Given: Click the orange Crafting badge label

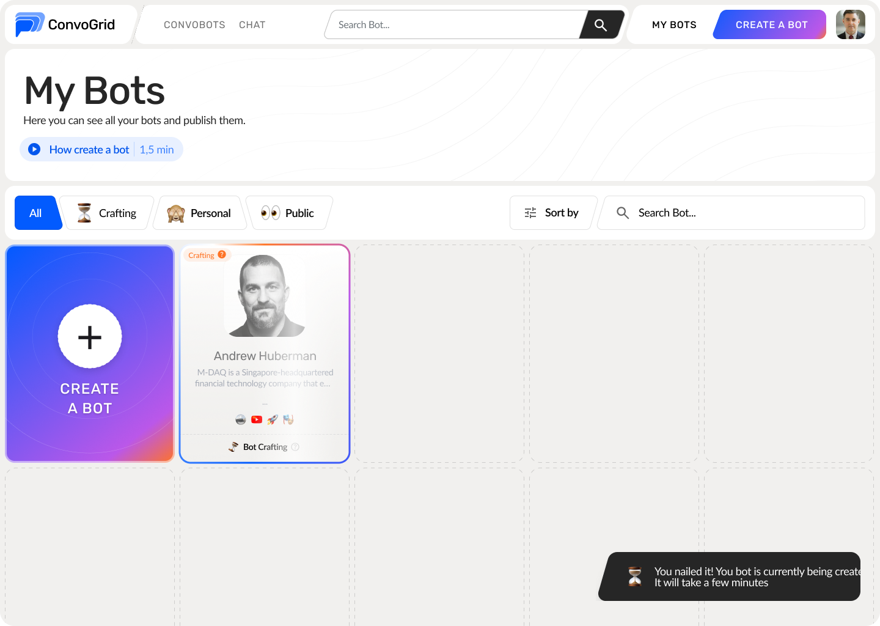Looking at the screenshot, I should point(201,255).
